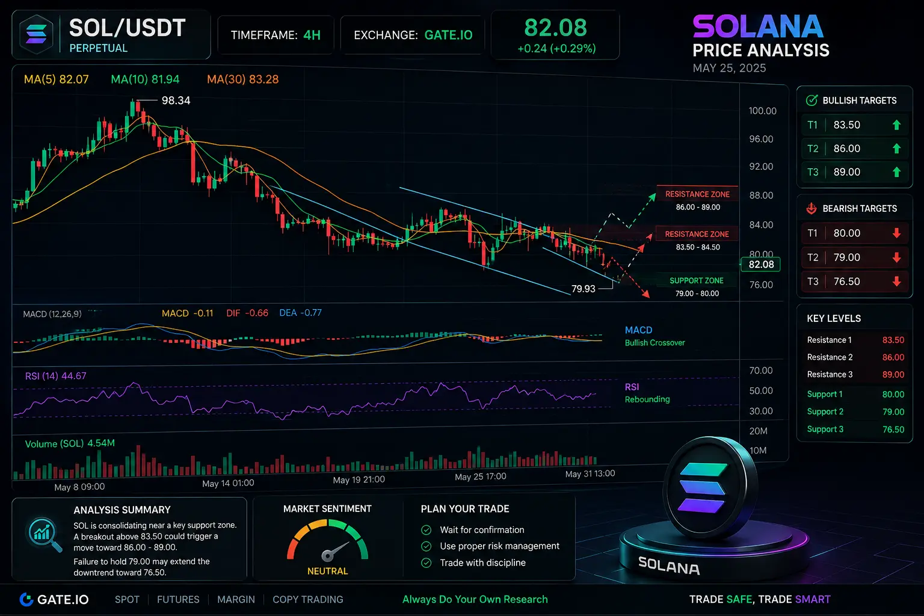Click the Resistance 2 row in Key Levels
The image size is (924, 616).
pyautogui.click(x=855, y=357)
